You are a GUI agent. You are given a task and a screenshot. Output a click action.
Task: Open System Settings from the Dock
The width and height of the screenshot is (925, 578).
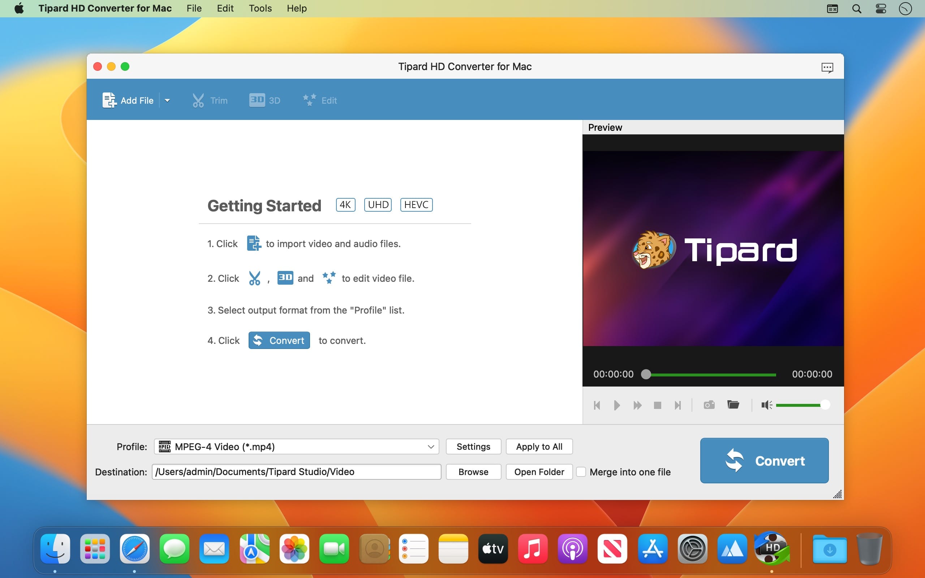coord(692,549)
